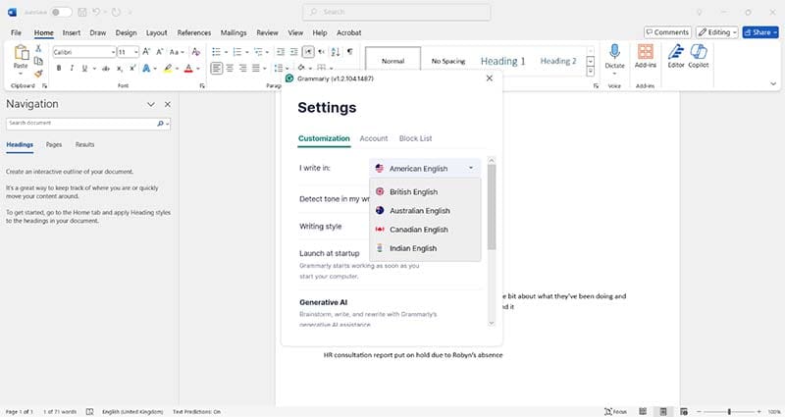The image size is (785, 417).
Task: Center align text
Action: tap(230, 68)
